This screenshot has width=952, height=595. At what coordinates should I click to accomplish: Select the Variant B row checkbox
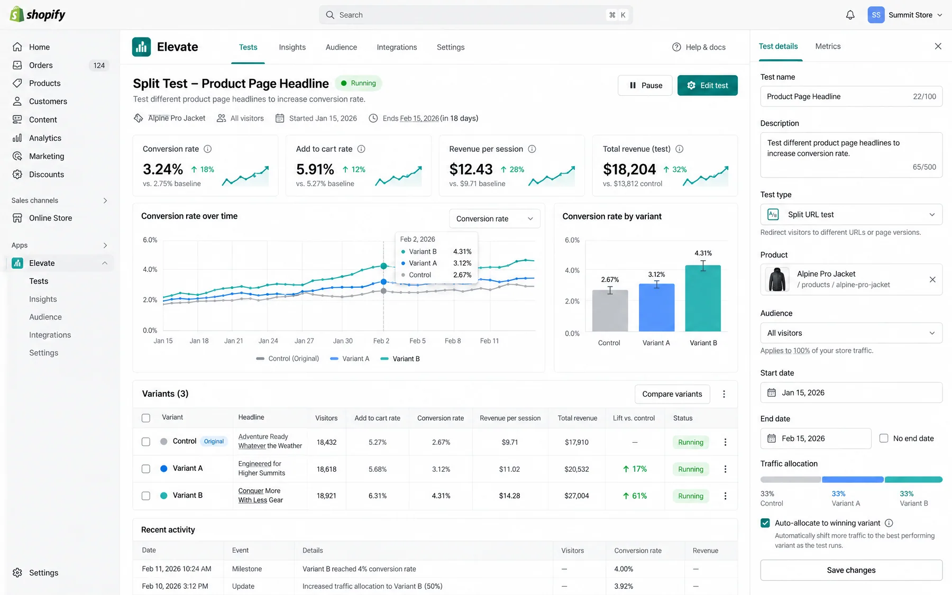[x=146, y=496]
